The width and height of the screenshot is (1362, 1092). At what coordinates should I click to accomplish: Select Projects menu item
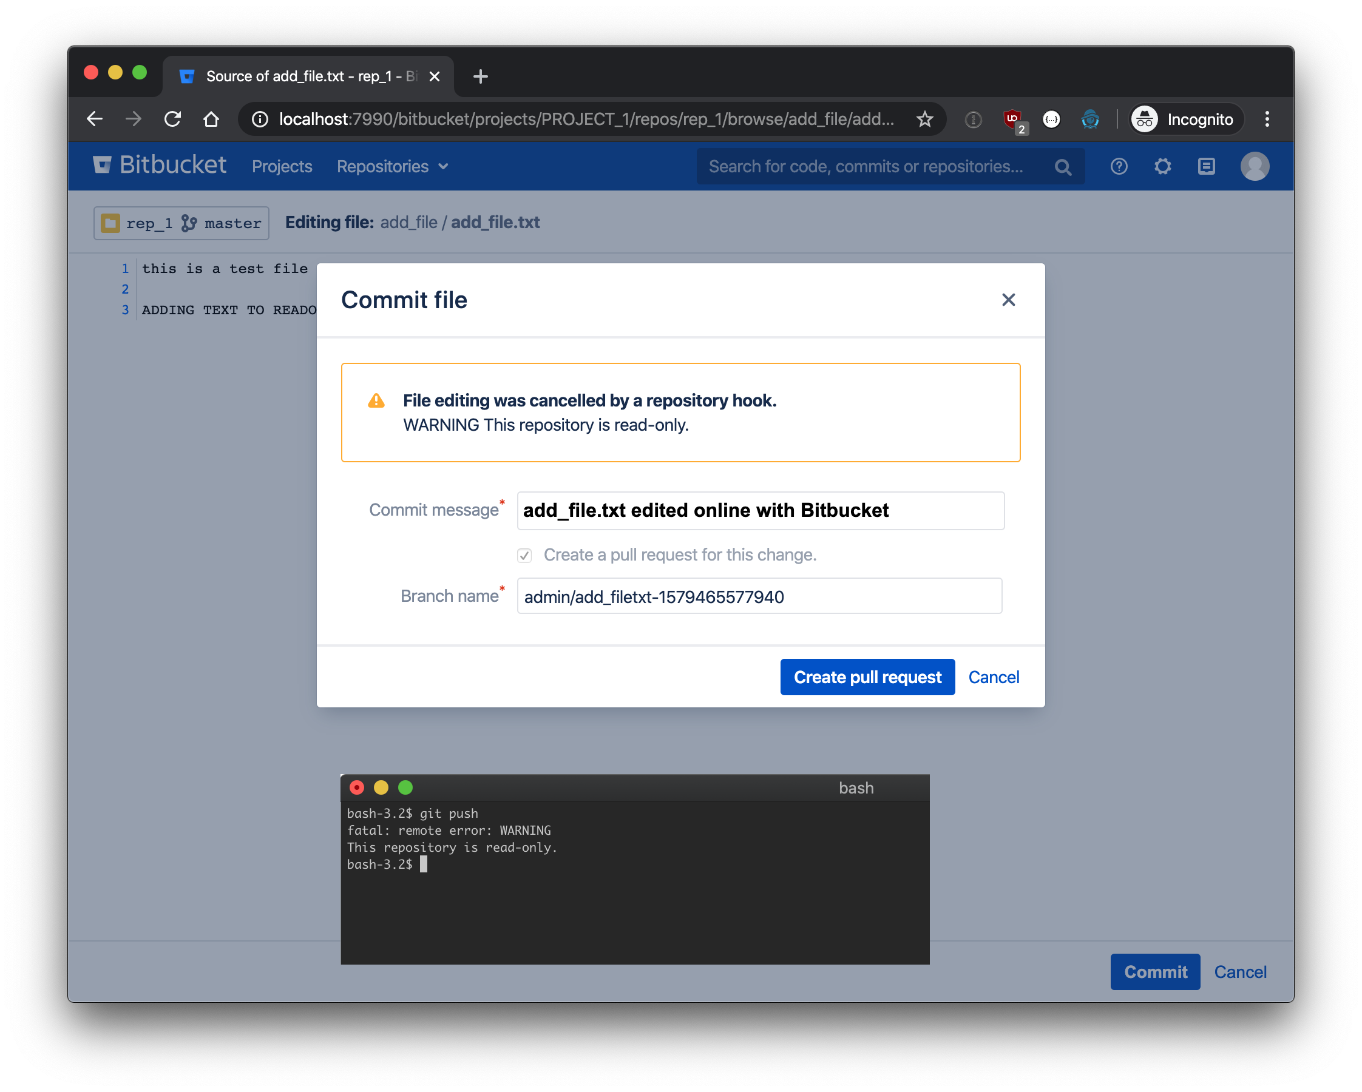tap(283, 166)
